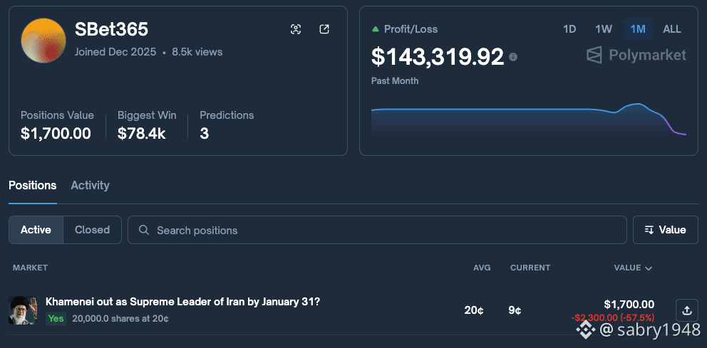Image resolution: width=707 pixels, height=348 pixels.
Task: Click the Polymarket logo
Action: pos(636,55)
